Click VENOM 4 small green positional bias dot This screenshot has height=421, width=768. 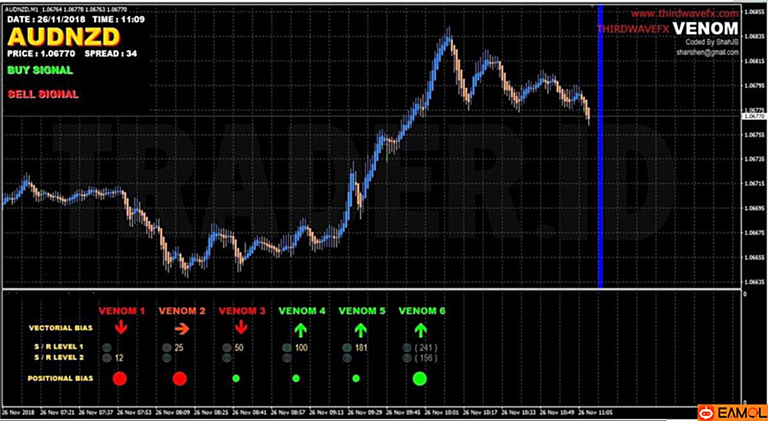[296, 378]
